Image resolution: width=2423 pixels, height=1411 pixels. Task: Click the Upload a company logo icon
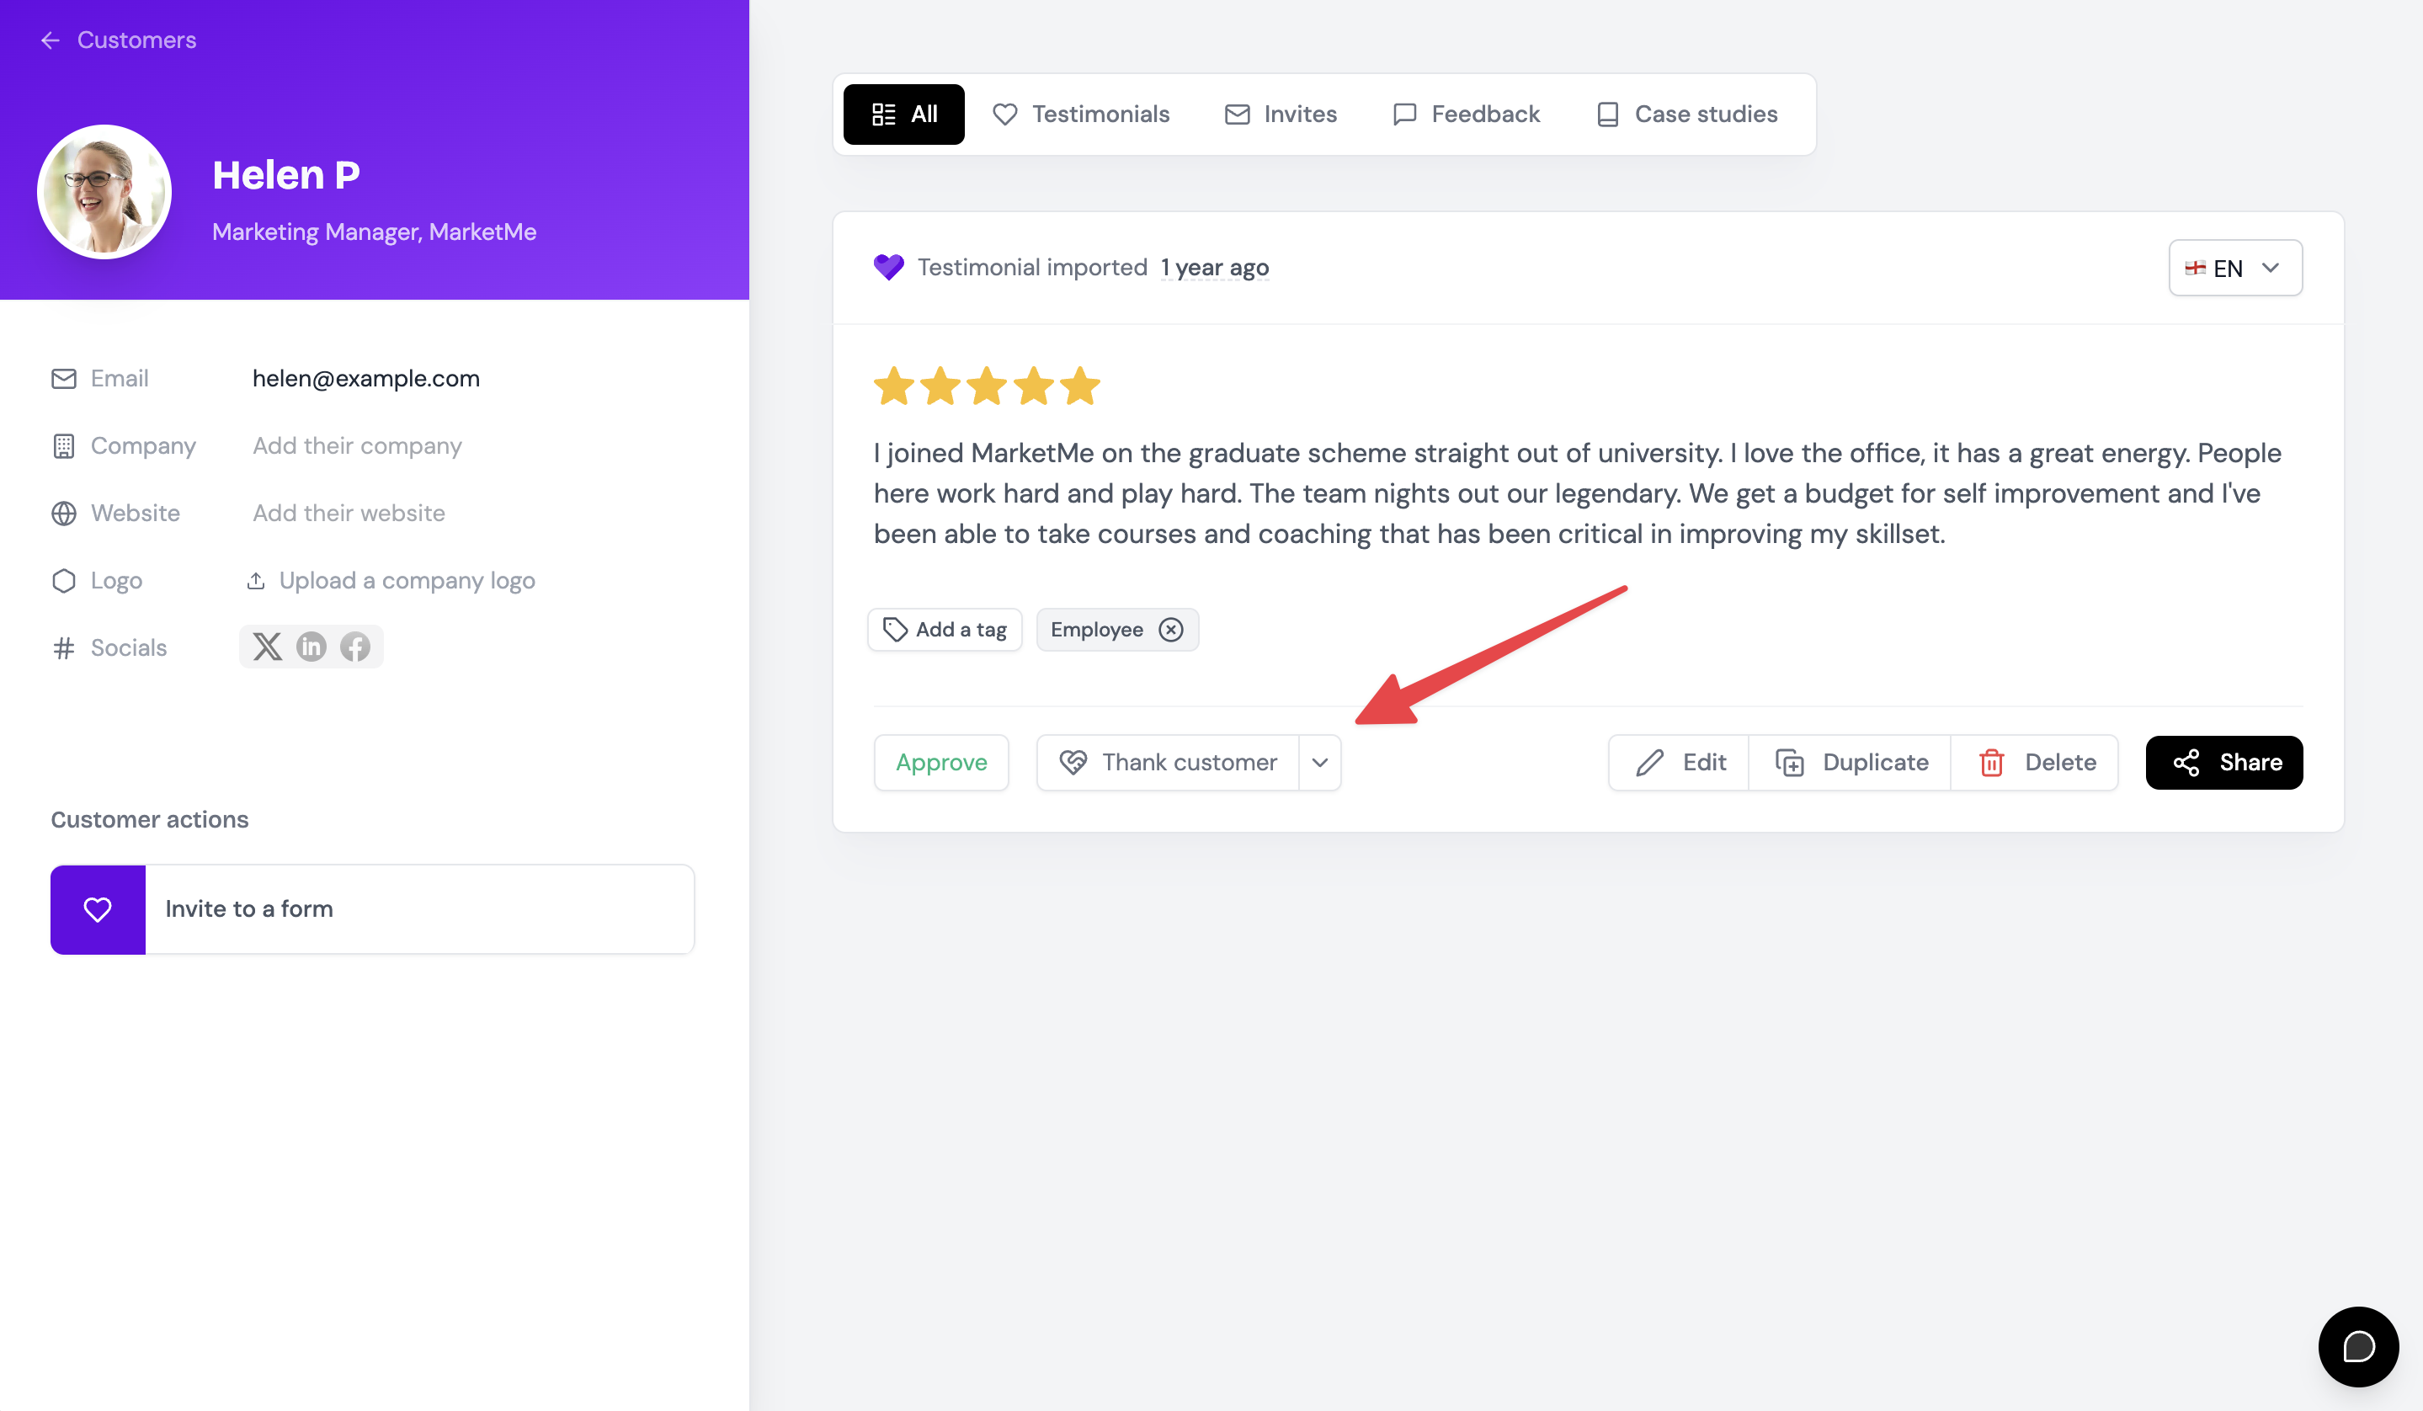(256, 581)
